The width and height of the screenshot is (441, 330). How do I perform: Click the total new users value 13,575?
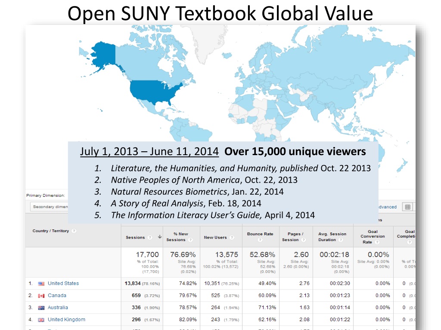(x=227, y=254)
